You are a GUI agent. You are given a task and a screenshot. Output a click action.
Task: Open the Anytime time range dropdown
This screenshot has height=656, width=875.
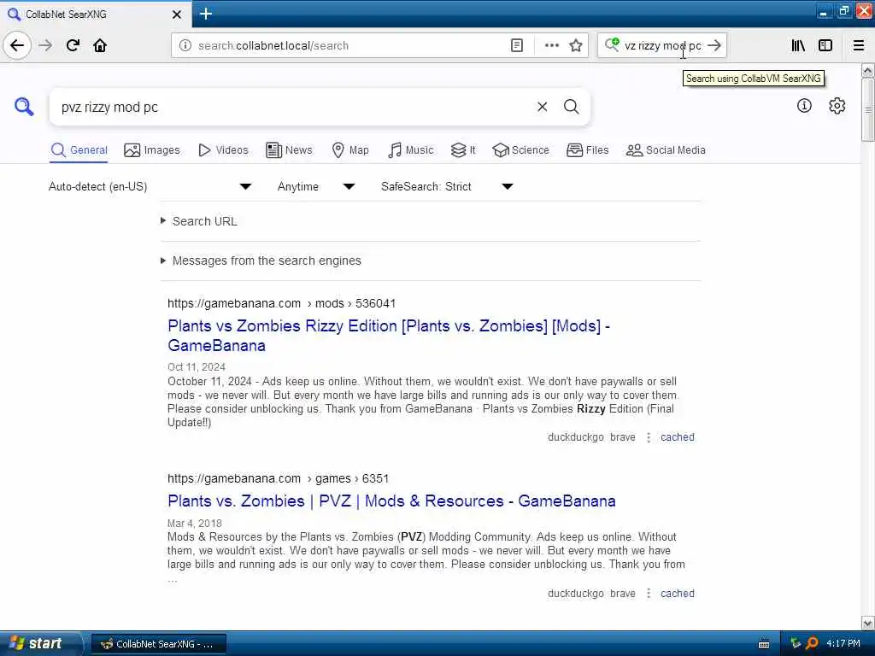tap(316, 186)
